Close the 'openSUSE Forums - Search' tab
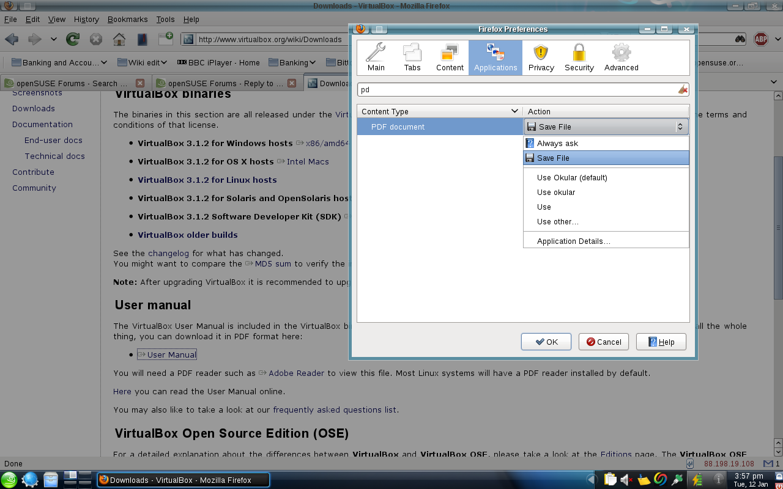Screen dimensions: 783x489 [x=140, y=83]
